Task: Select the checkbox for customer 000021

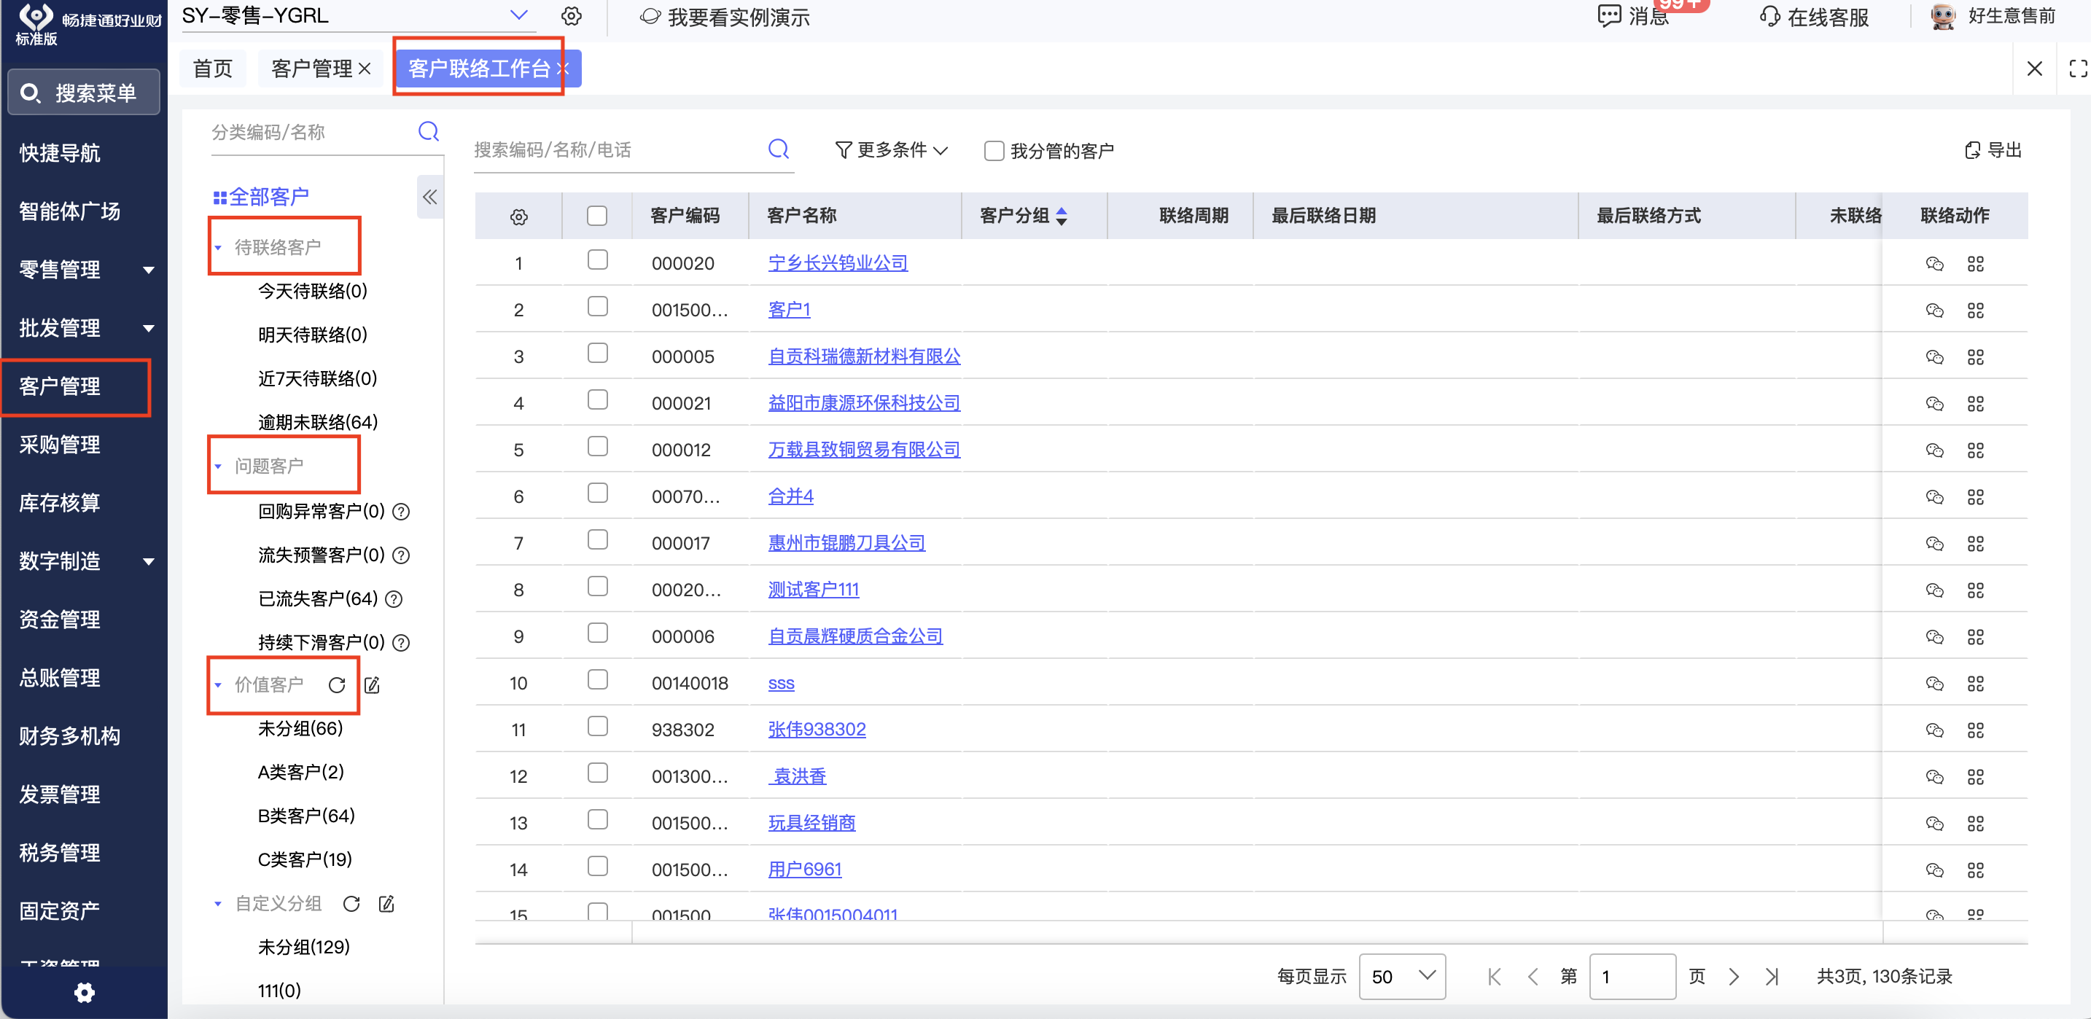Action: tap(597, 400)
